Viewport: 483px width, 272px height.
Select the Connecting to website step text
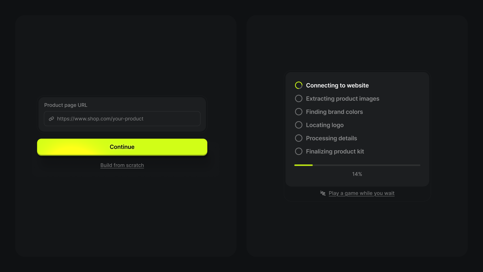tap(337, 85)
